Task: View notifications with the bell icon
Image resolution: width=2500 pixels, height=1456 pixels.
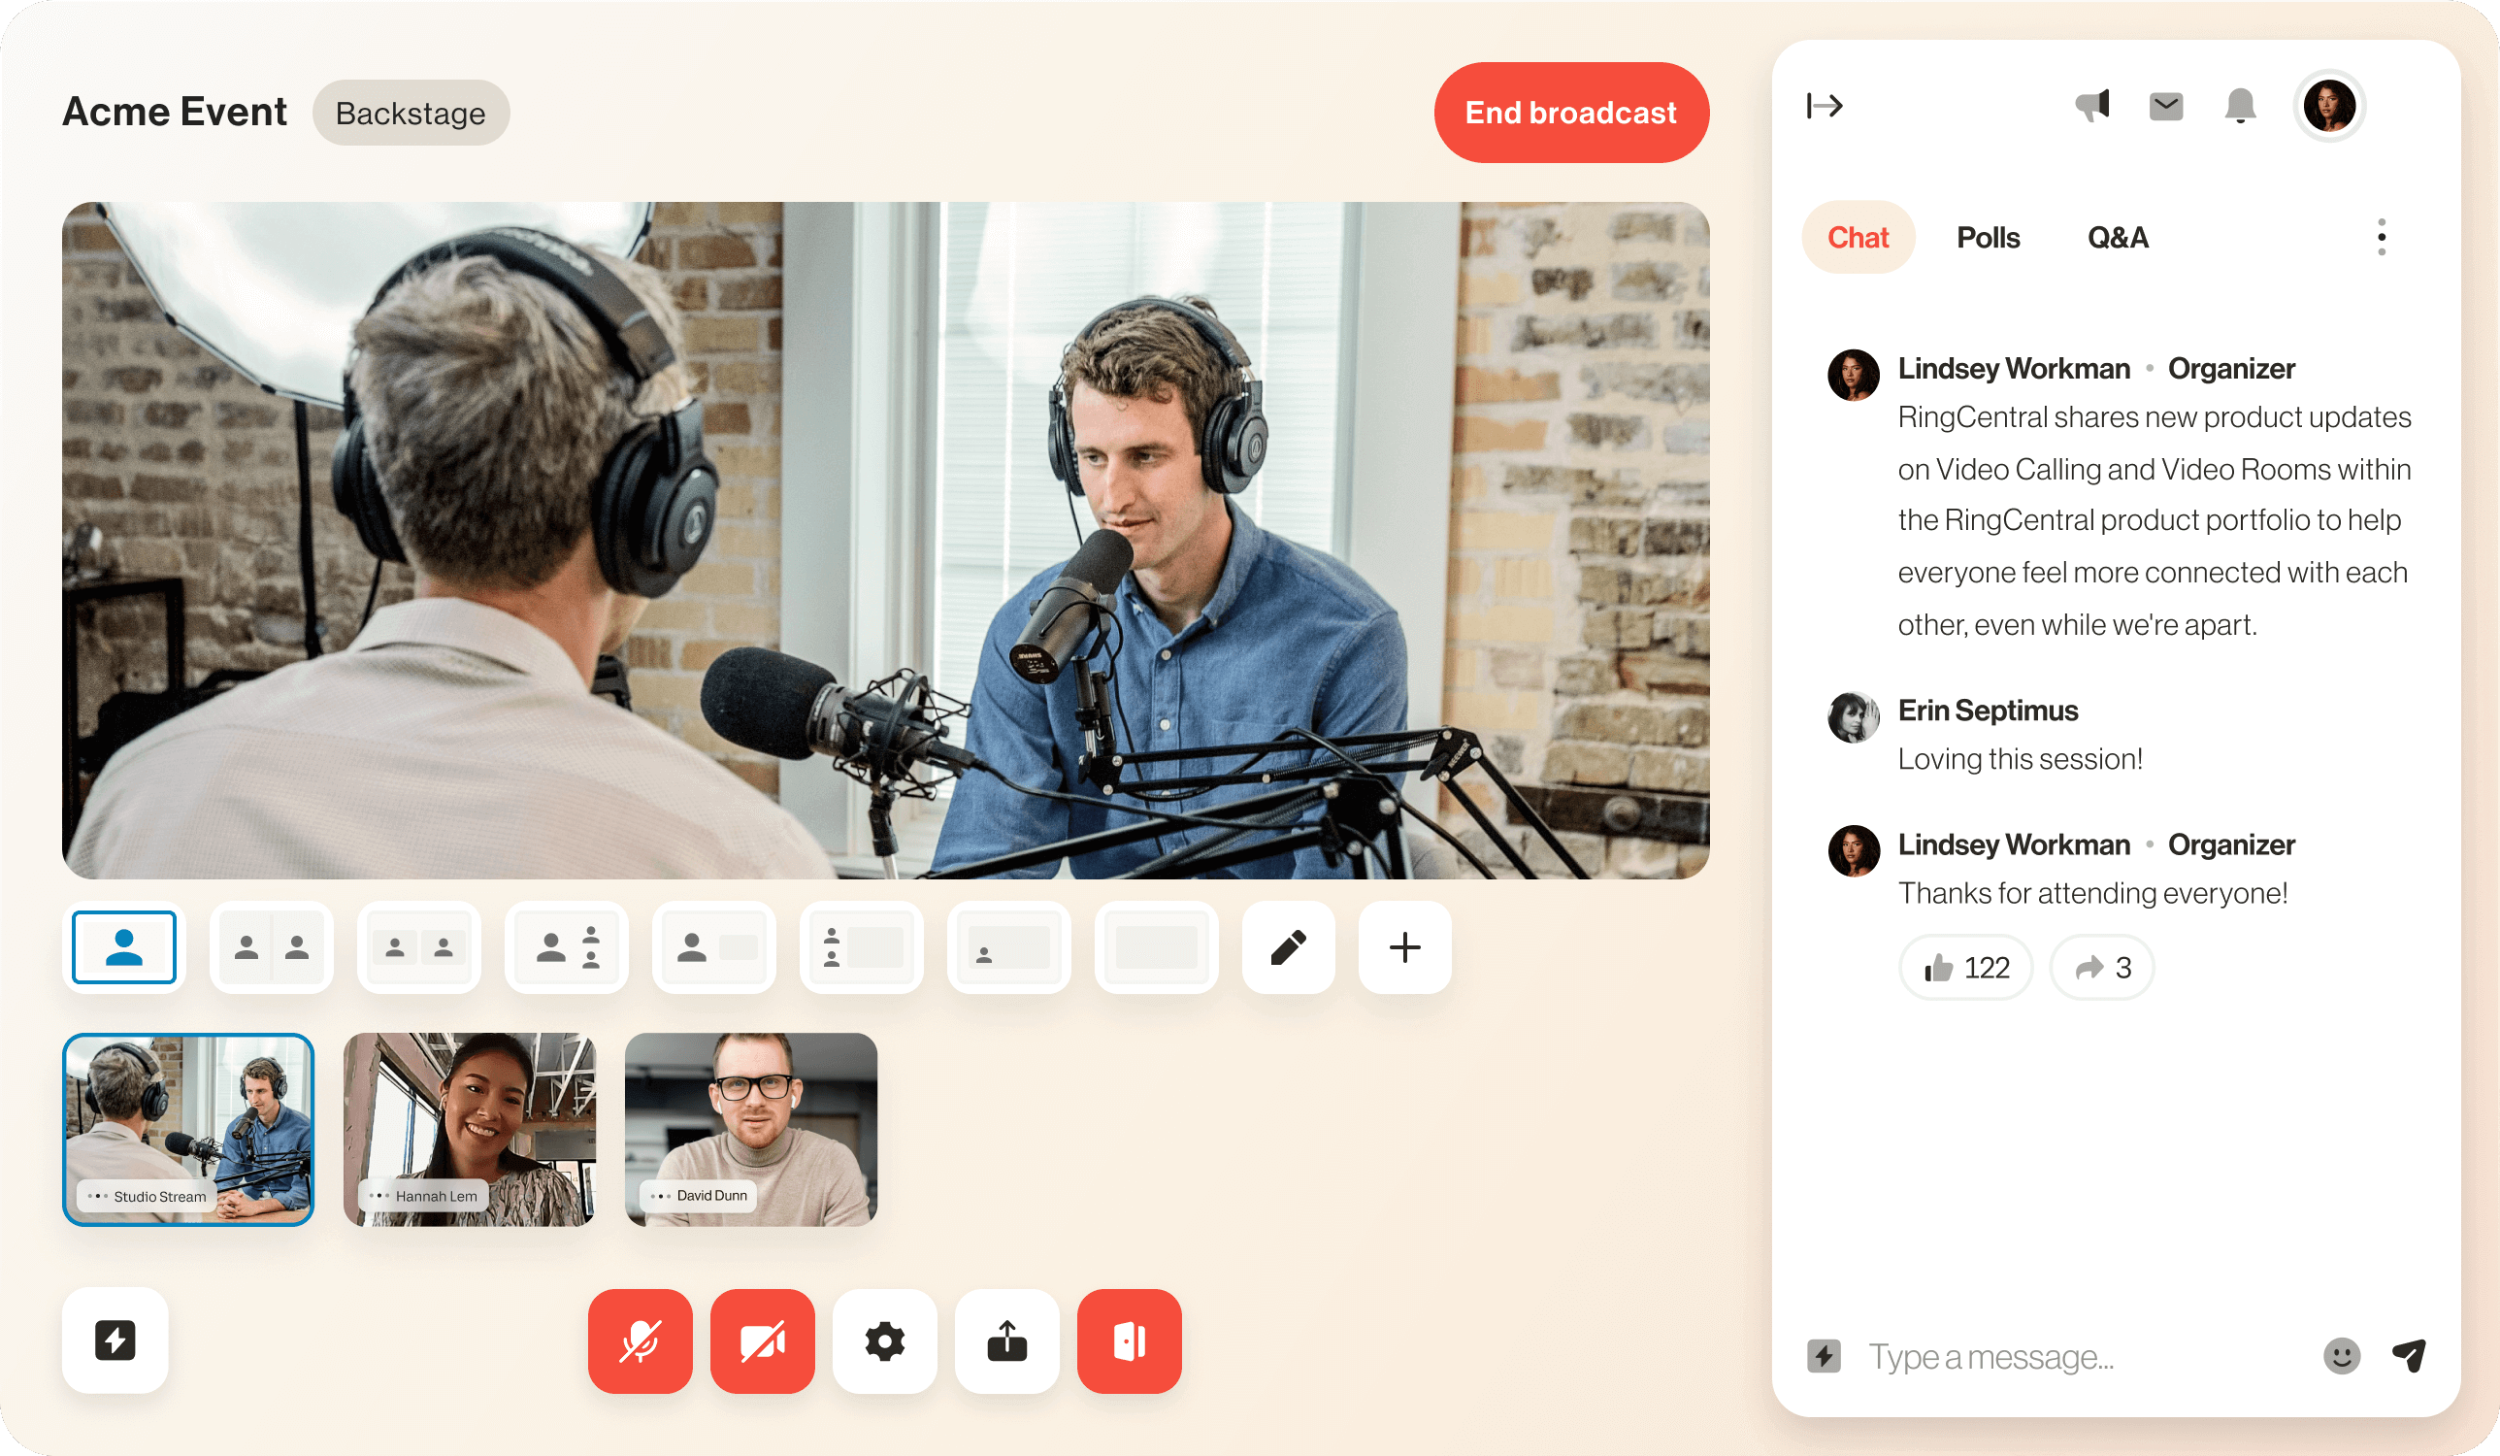Action: click(2240, 106)
